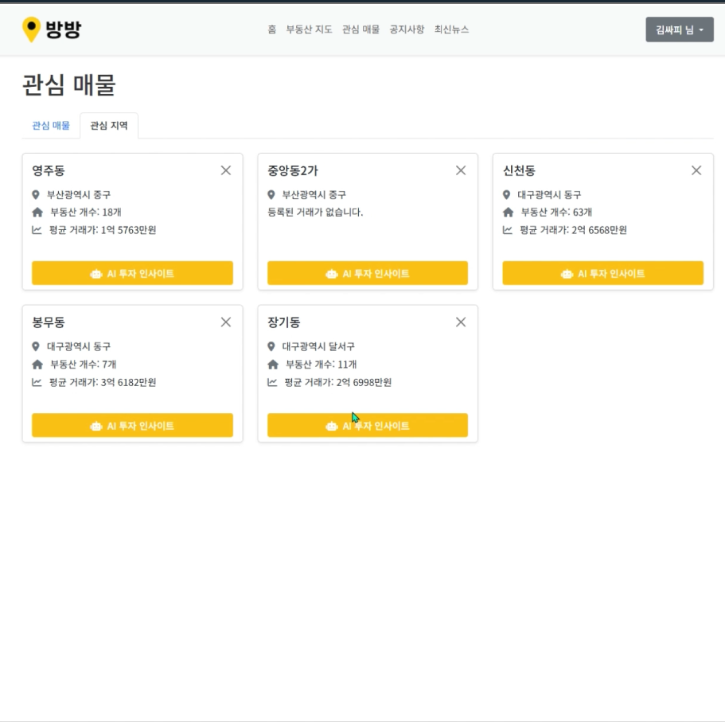This screenshot has height=722, width=725.
Task: Select the 관심 지역 tab
Action: 109,125
